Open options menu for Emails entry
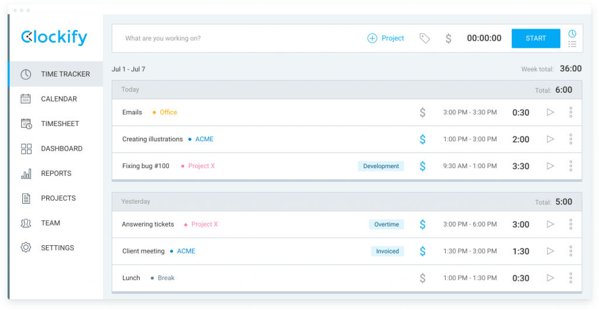The image size is (599, 310). tap(570, 112)
